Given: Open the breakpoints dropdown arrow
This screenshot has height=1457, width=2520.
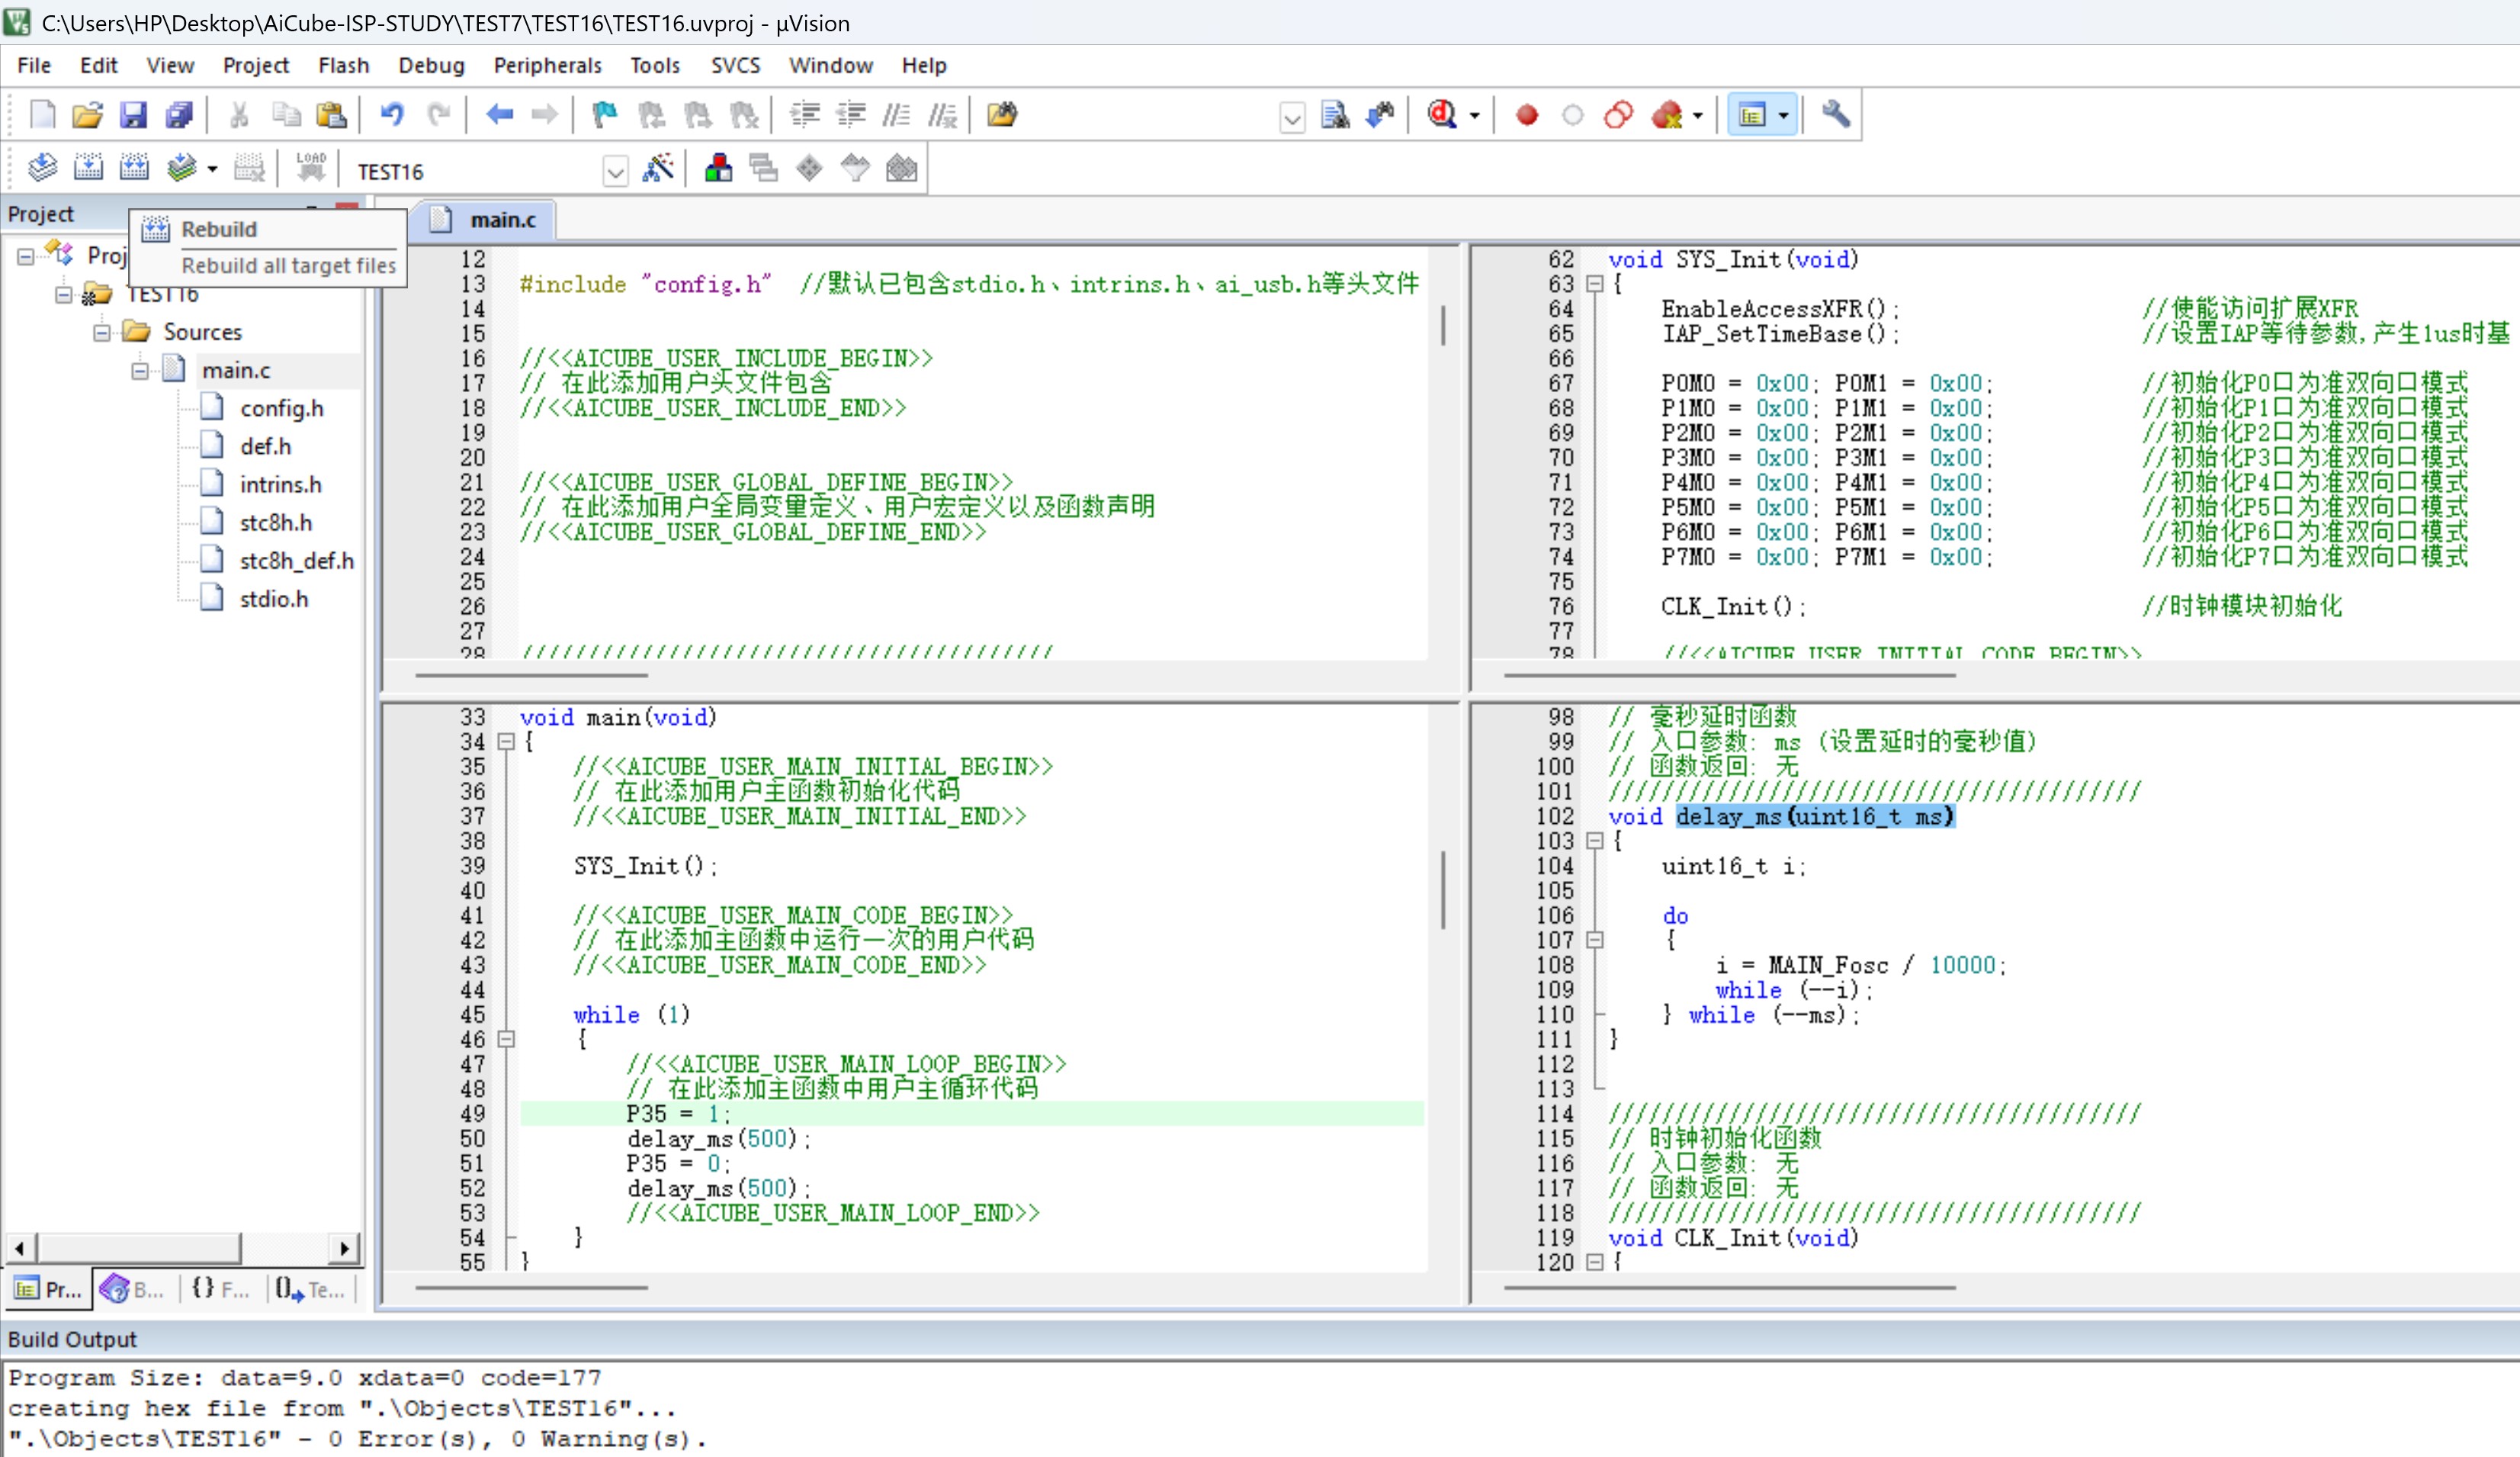Looking at the screenshot, I should coord(1698,116).
